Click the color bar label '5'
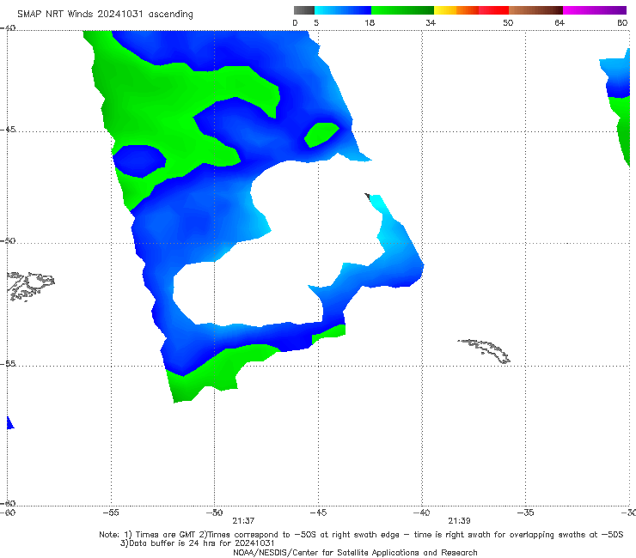Viewport: 636px width, 558px height. [316, 23]
